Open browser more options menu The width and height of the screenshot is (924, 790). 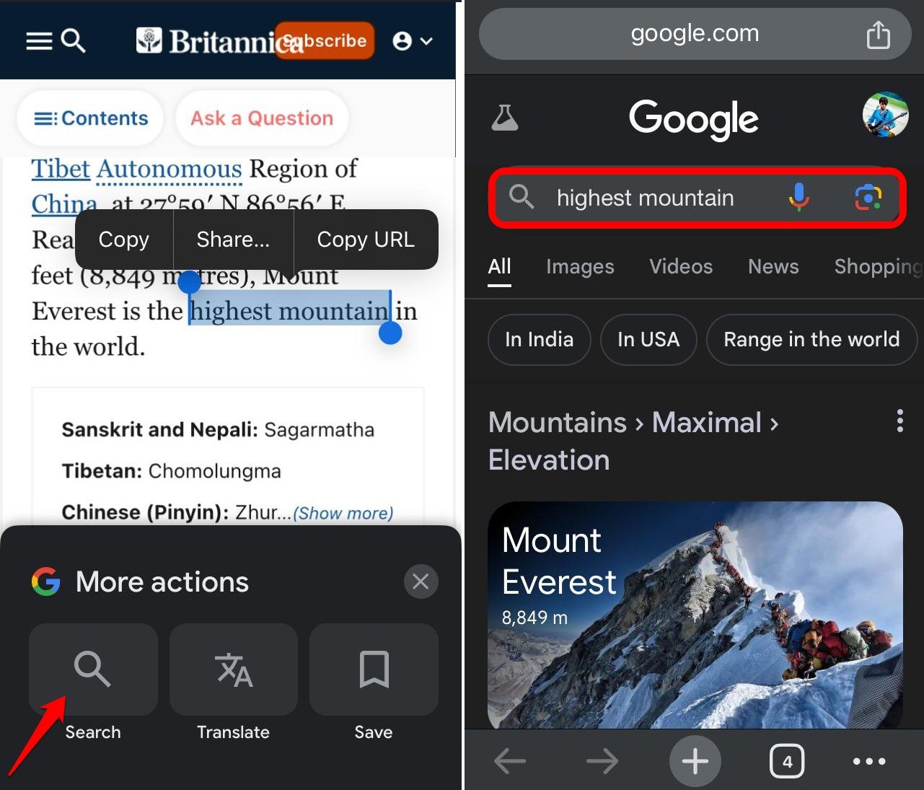click(x=869, y=761)
